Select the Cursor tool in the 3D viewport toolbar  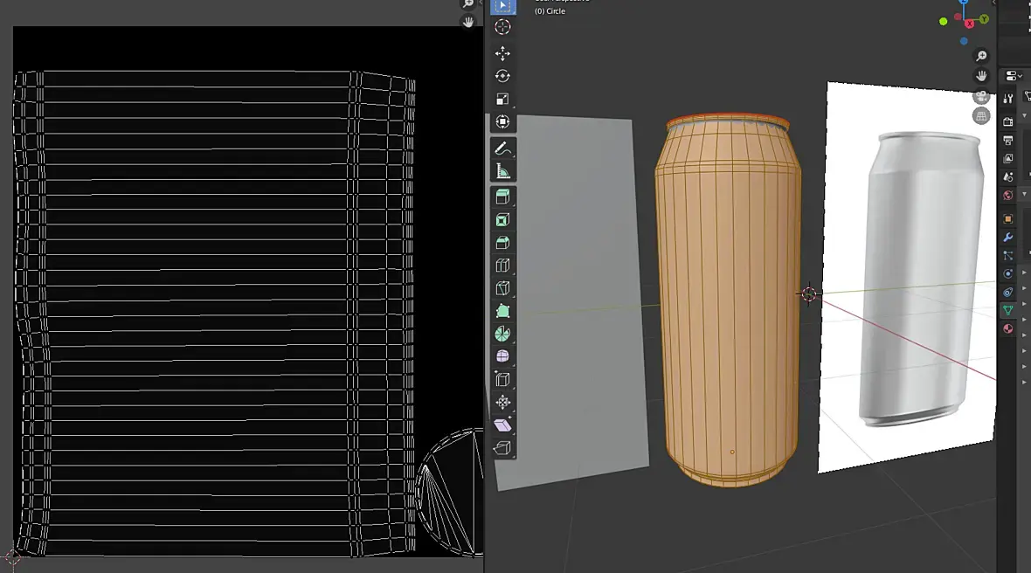click(x=502, y=27)
